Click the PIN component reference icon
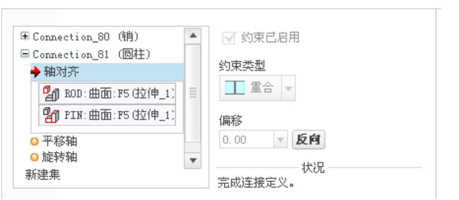This screenshot has height=200, width=459. (x=51, y=115)
